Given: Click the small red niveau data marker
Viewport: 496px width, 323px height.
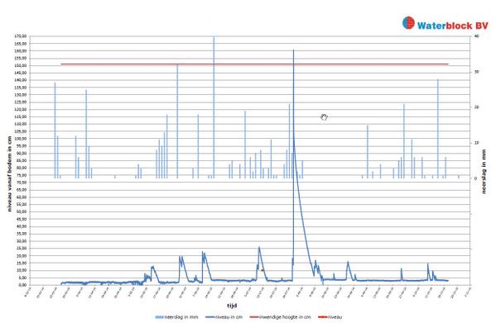Looking at the screenshot, I should pyautogui.click(x=262, y=270).
